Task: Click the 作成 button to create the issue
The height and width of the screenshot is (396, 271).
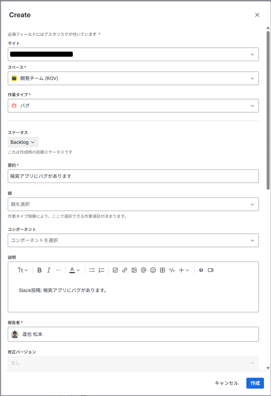Action: click(x=255, y=383)
